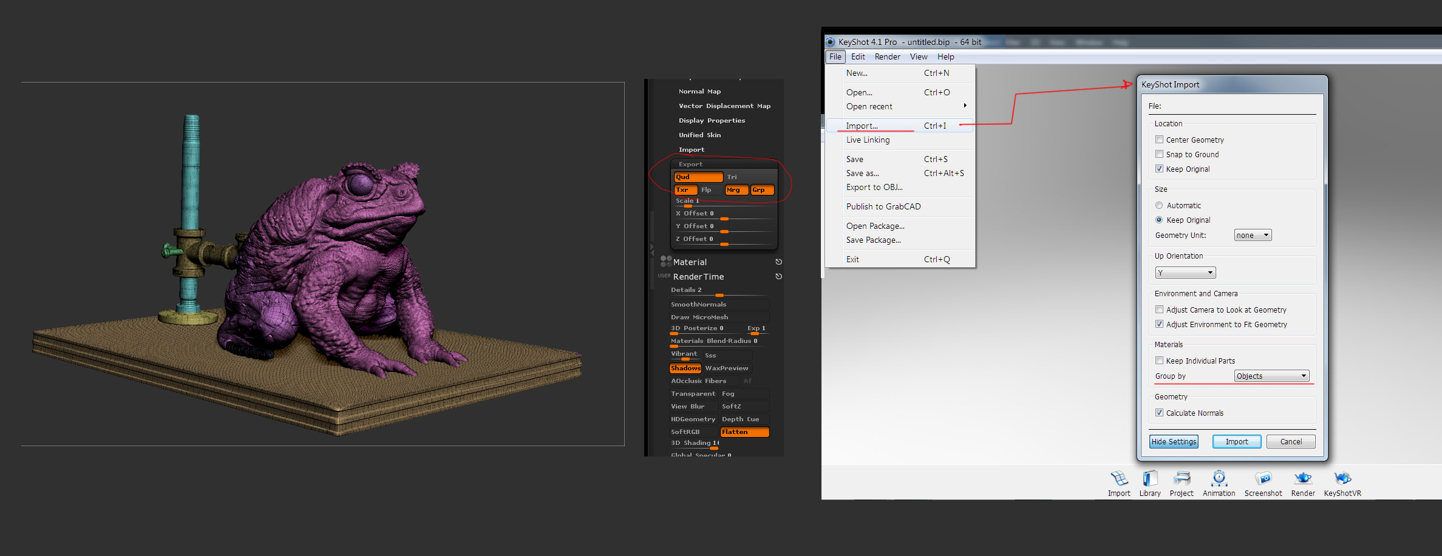Enable Center Geometry checkbox
This screenshot has height=556, width=1442.
pyautogui.click(x=1159, y=140)
